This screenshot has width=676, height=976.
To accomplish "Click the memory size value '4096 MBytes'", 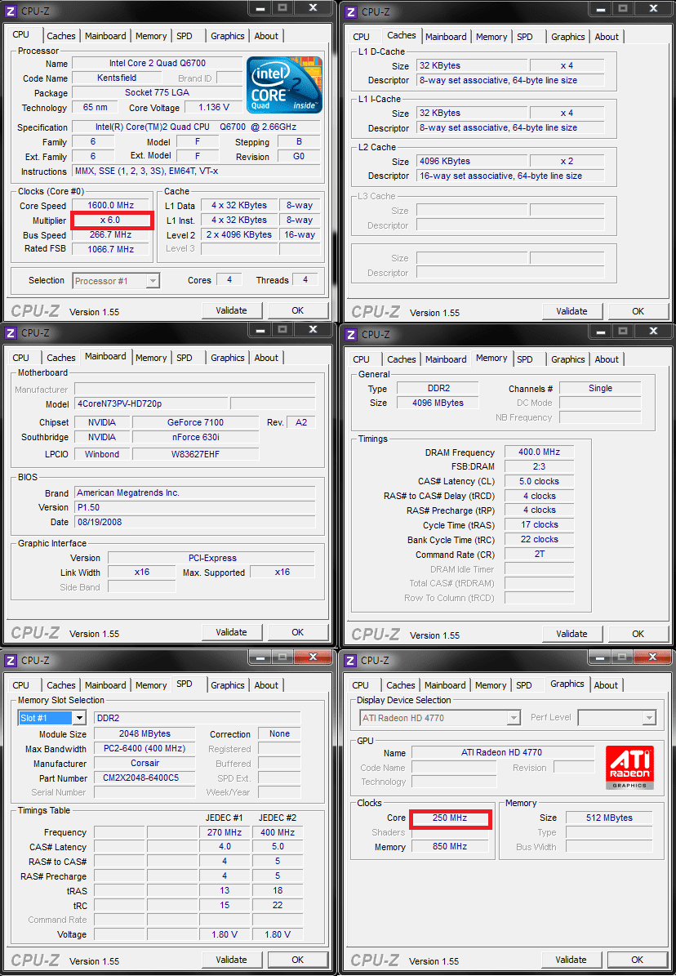I will (x=438, y=403).
